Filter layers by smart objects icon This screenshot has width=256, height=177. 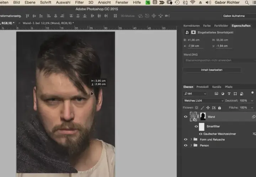pos(242,93)
